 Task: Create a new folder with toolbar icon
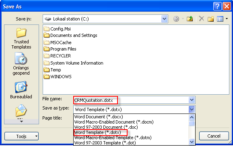tap(211, 19)
